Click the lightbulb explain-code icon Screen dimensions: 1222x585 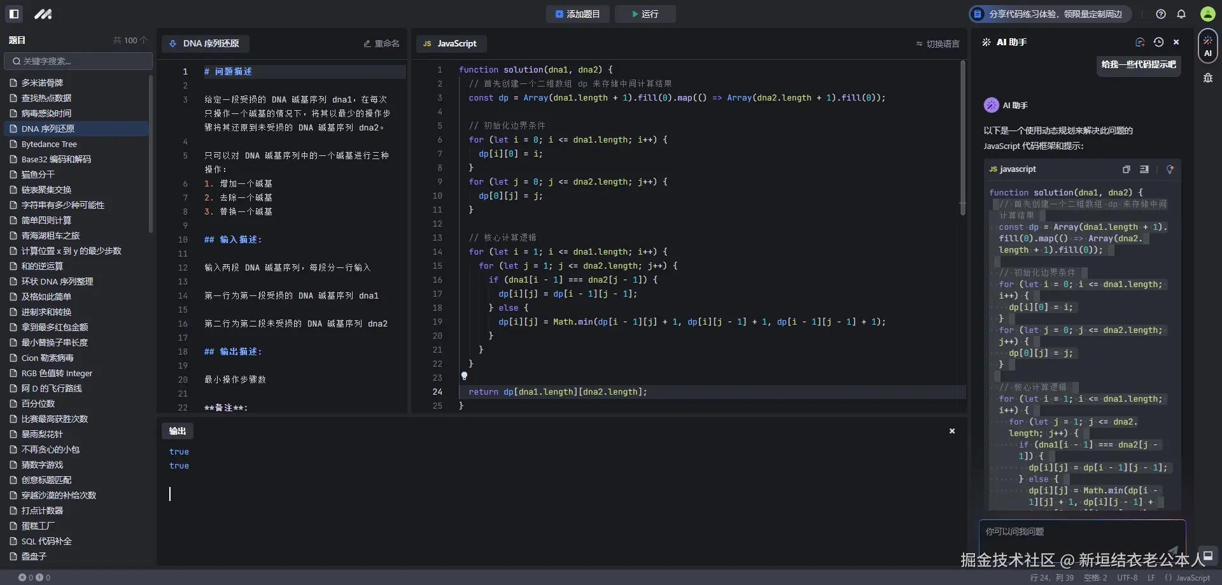pos(1170,169)
